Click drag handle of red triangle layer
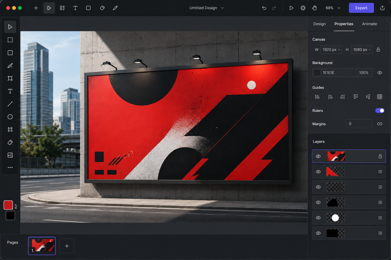The width and height of the screenshot is (391, 260). tap(380, 172)
